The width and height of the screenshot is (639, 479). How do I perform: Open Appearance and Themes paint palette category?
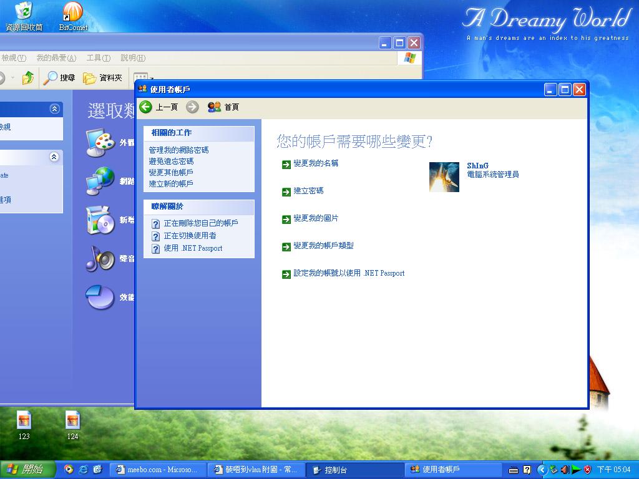[100, 143]
